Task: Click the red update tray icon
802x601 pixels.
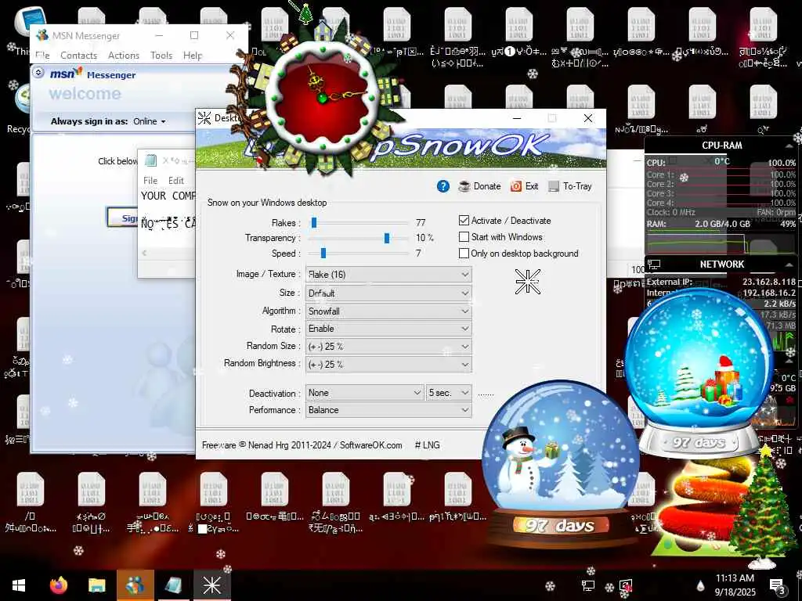Action: point(626,585)
